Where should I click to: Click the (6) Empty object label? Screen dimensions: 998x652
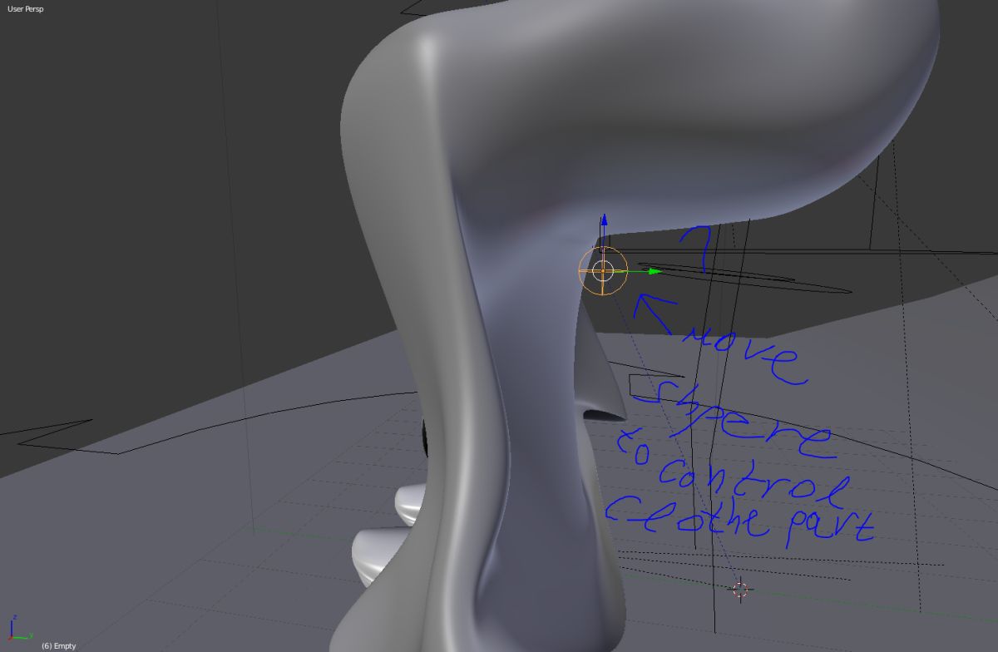tap(58, 646)
